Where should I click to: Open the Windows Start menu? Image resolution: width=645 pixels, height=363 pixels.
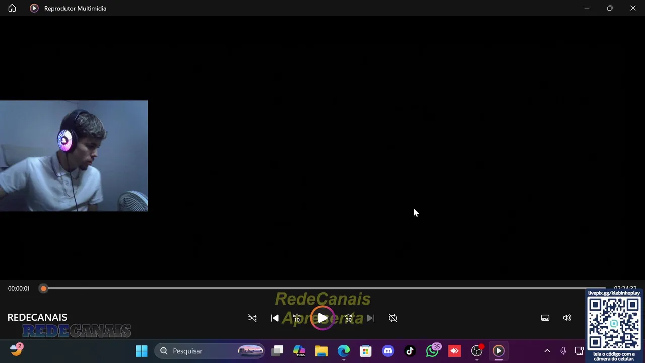pos(142,351)
